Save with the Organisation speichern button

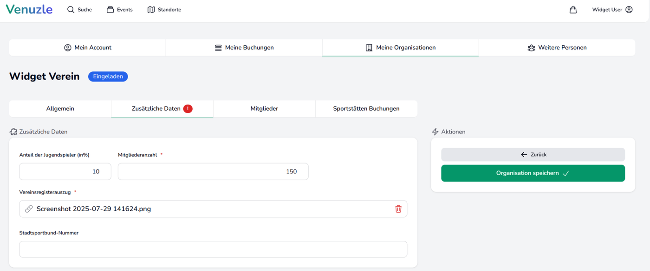(x=533, y=173)
